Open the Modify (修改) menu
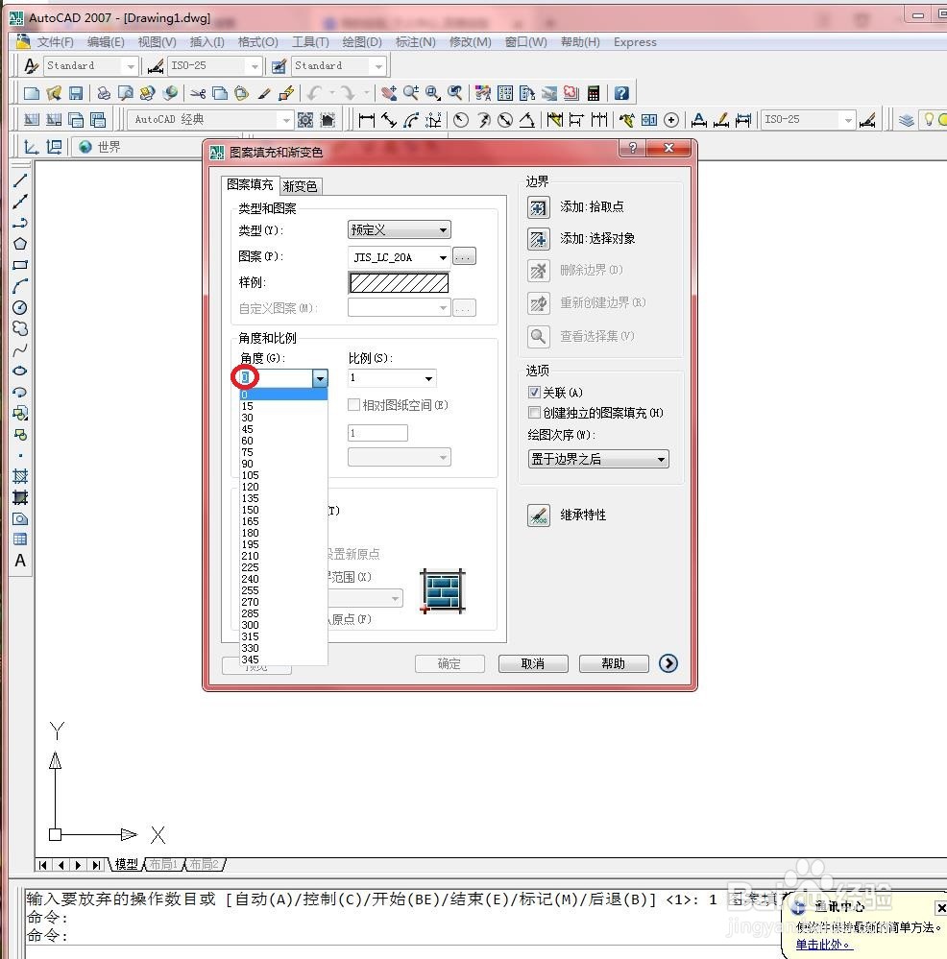 470,42
